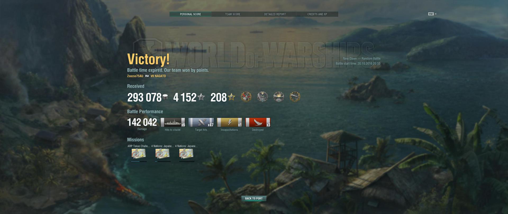
Task: Switch to the Team Score tab
Action: [x=233, y=14]
